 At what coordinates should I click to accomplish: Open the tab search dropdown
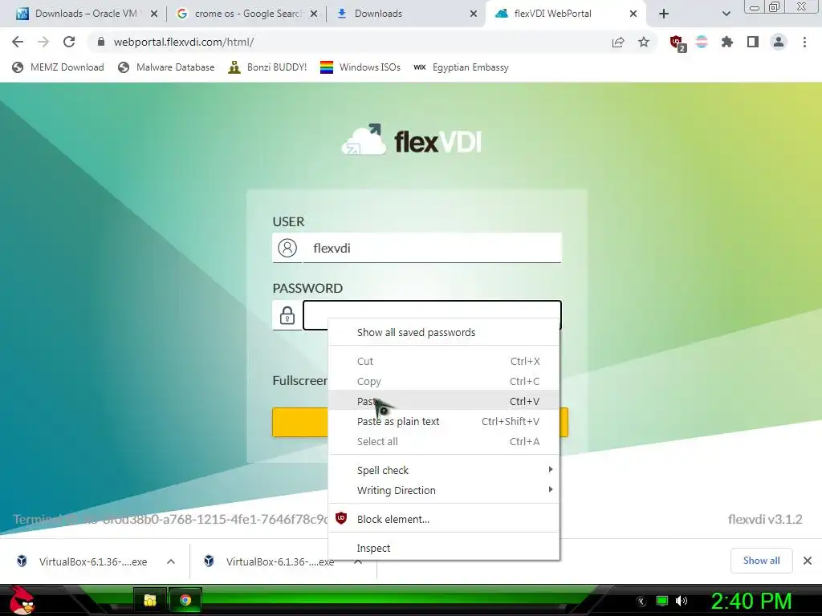pos(726,14)
